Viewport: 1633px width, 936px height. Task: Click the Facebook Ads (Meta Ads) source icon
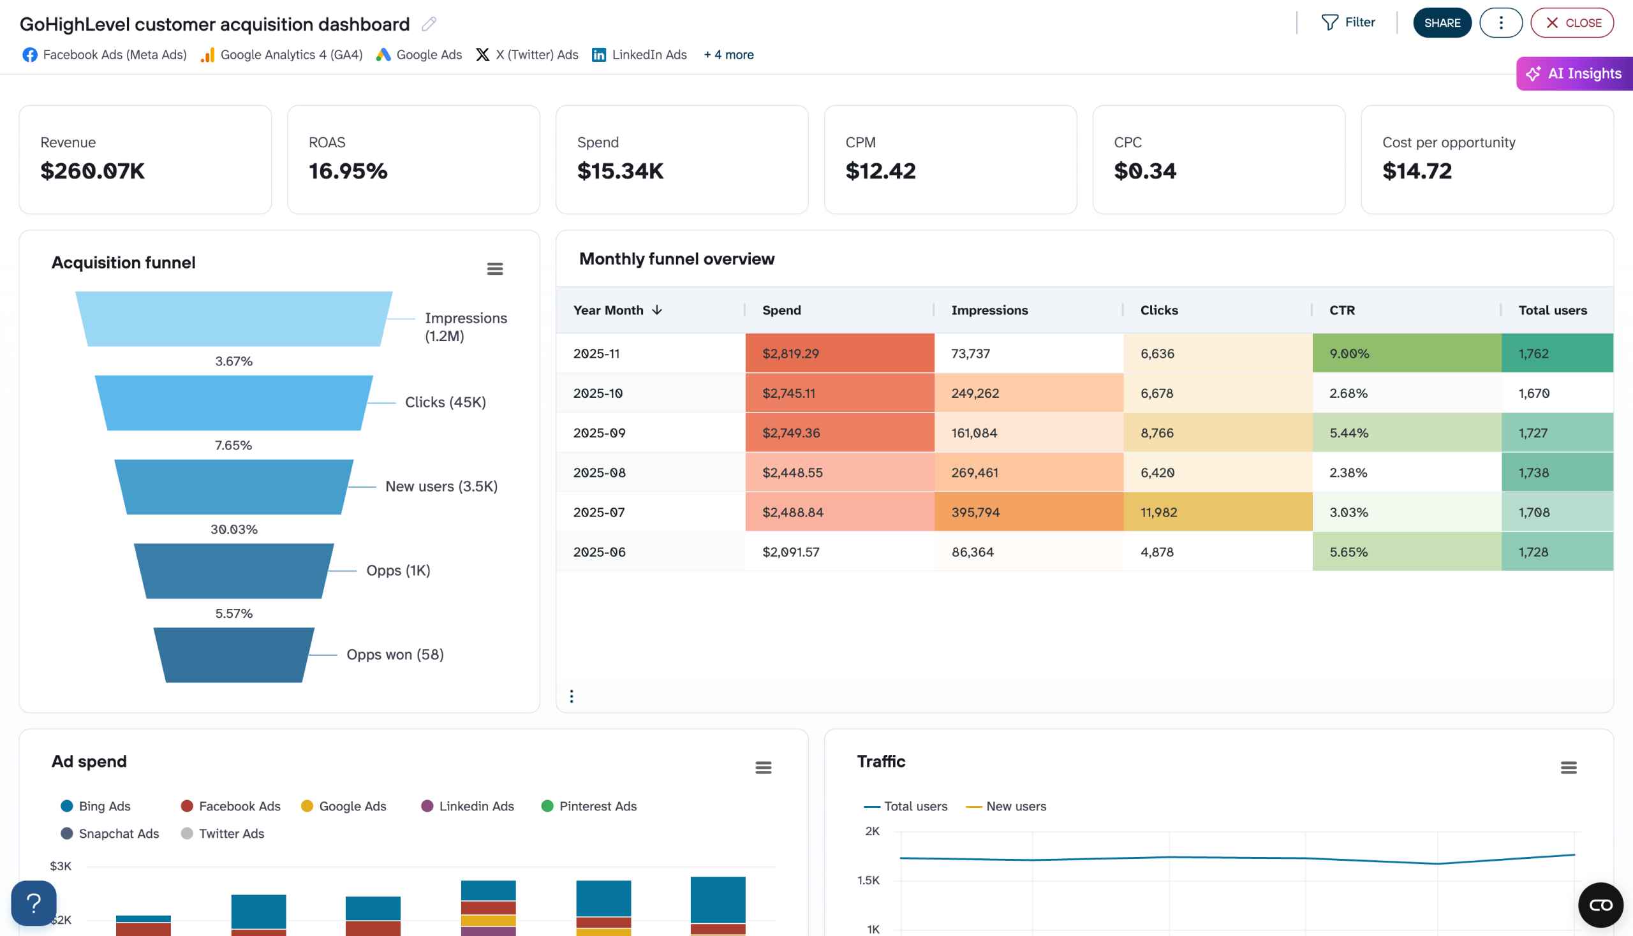pos(29,55)
